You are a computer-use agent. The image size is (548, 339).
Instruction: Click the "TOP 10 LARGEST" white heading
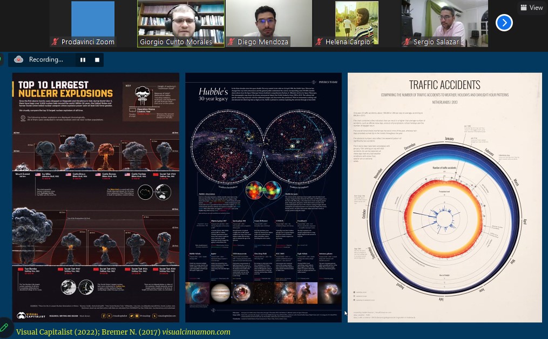[x=53, y=85]
